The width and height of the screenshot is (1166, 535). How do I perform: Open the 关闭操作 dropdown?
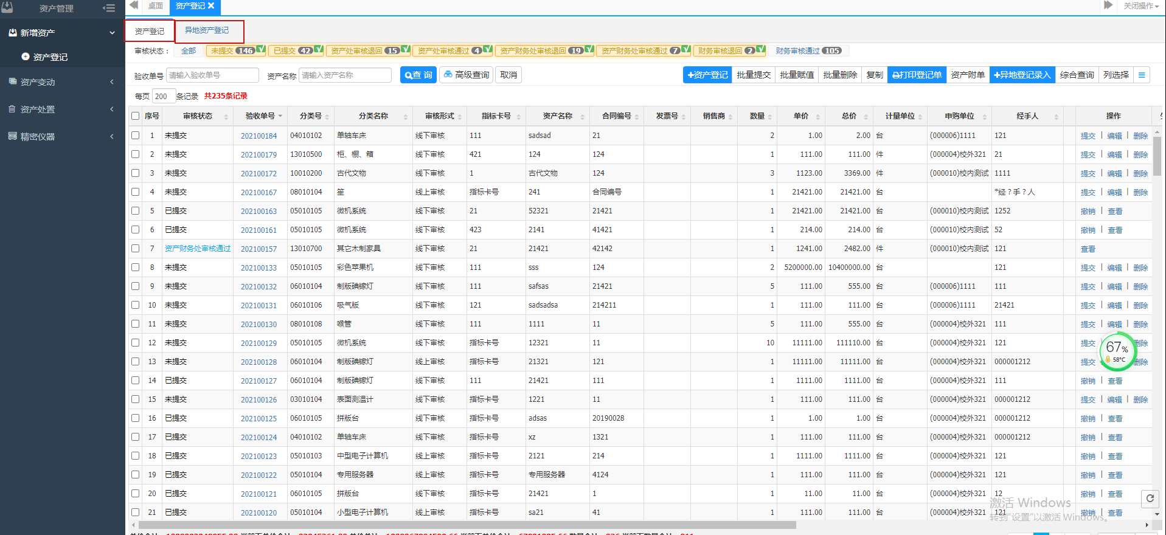[x=1140, y=6]
